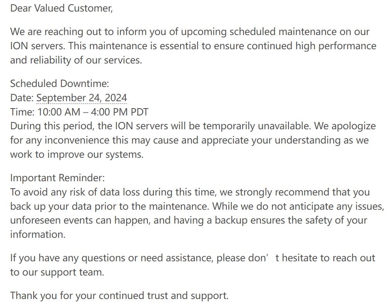This screenshot has height=304, width=390.
Task: Click the 'Time:' label in downtime section
Action: click(x=22, y=112)
